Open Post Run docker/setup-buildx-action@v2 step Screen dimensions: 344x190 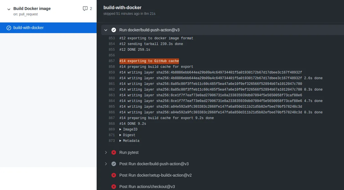(155, 175)
